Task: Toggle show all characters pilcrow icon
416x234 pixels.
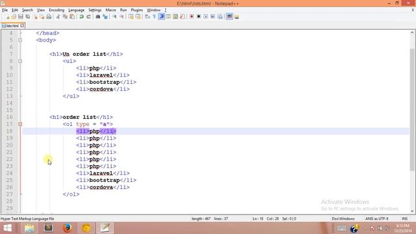Action: tap(154, 17)
